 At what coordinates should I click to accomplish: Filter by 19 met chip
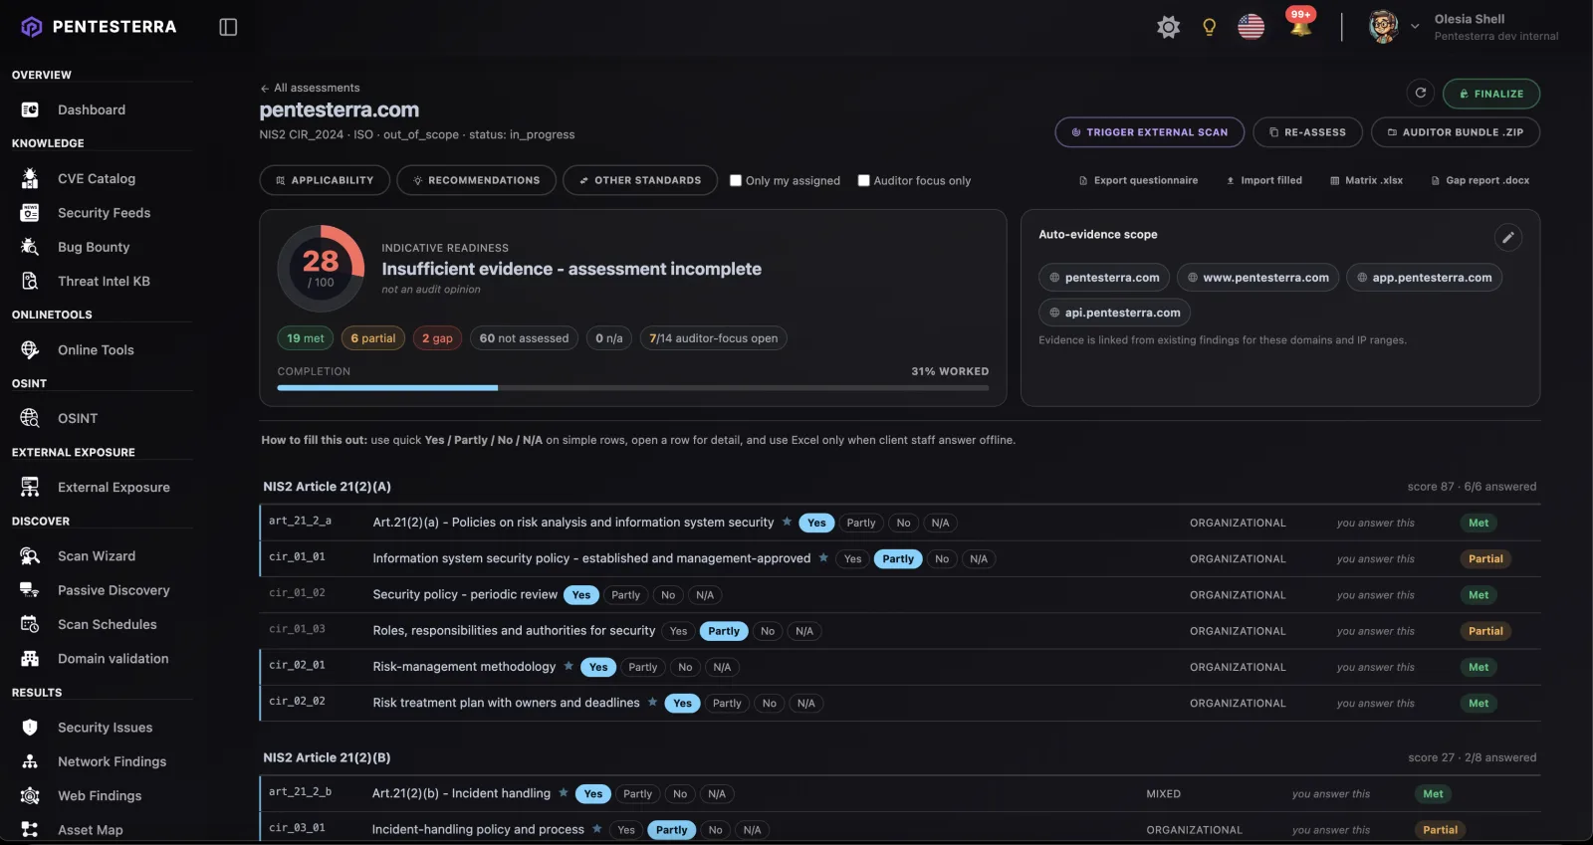[306, 338]
